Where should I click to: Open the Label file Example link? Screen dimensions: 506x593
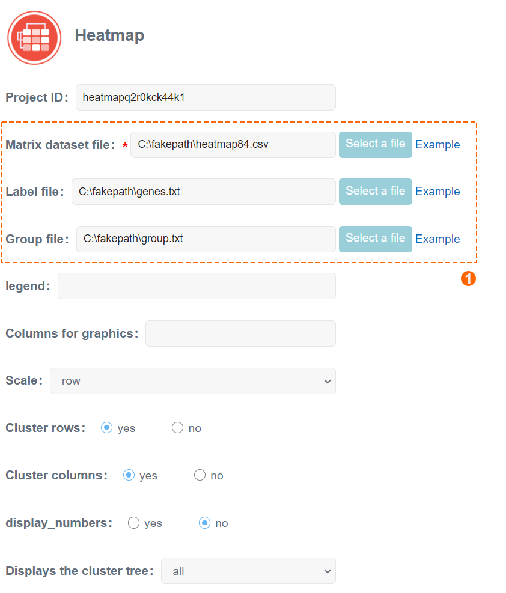click(x=437, y=192)
